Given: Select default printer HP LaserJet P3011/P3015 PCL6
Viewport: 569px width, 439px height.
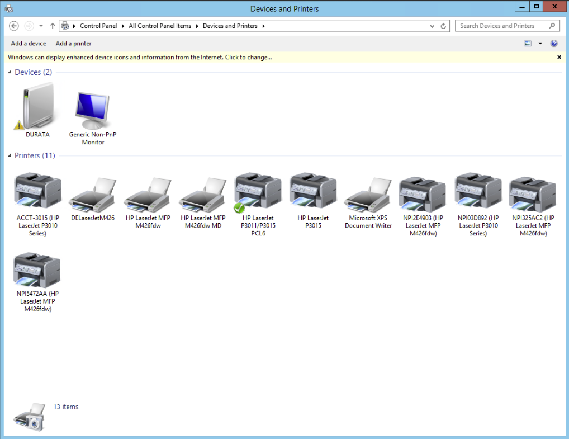Looking at the screenshot, I should pyautogui.click(x=258, y=191).
